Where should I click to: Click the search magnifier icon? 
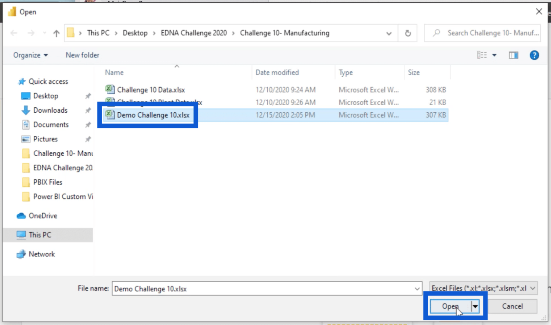pos(437,33)
